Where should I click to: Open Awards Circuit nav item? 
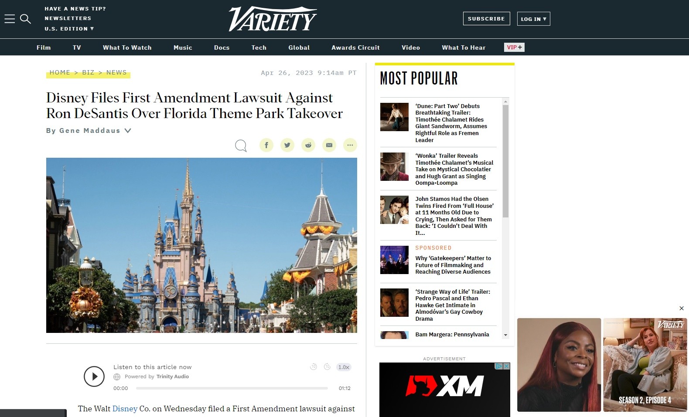pyautogui.click(x=355, y=47)
